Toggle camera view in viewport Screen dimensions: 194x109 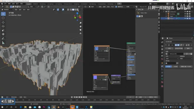81,30
